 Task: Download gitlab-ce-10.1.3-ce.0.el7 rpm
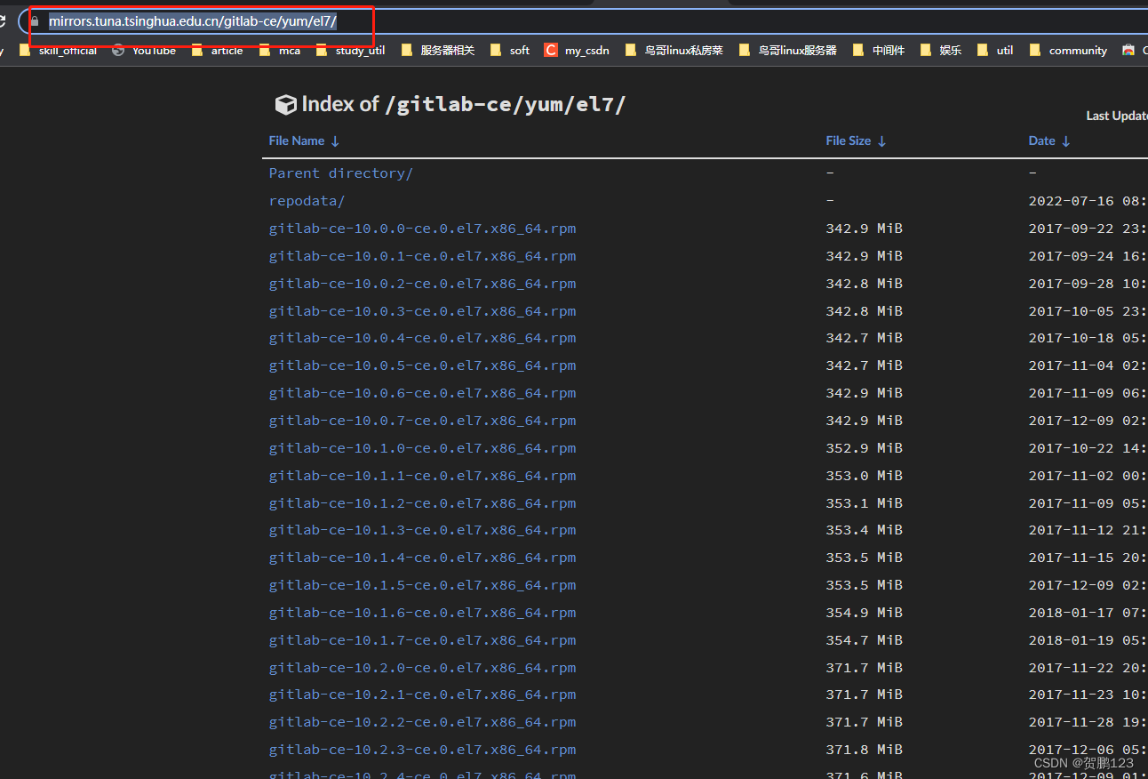(x=422, y=530)
